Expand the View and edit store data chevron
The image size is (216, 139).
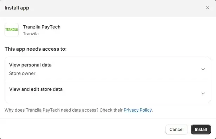click(203, 94)
